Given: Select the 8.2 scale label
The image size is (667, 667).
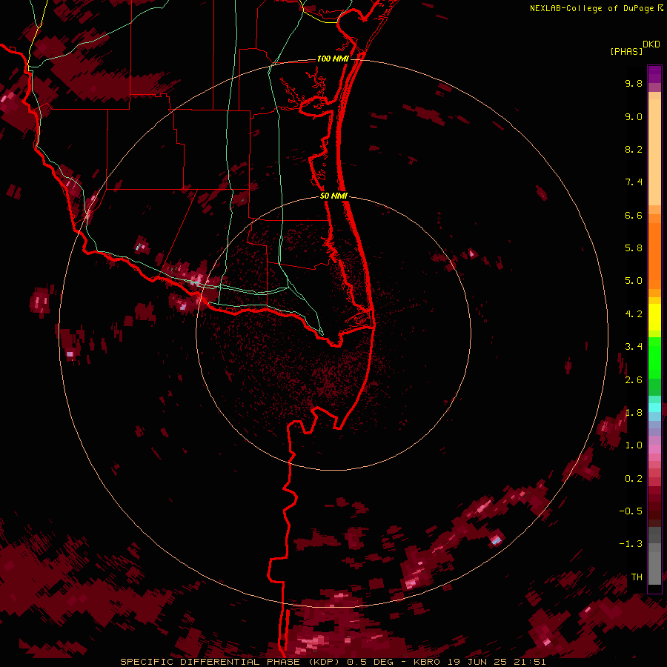Looking at the screenshot, I should [634, 149].
